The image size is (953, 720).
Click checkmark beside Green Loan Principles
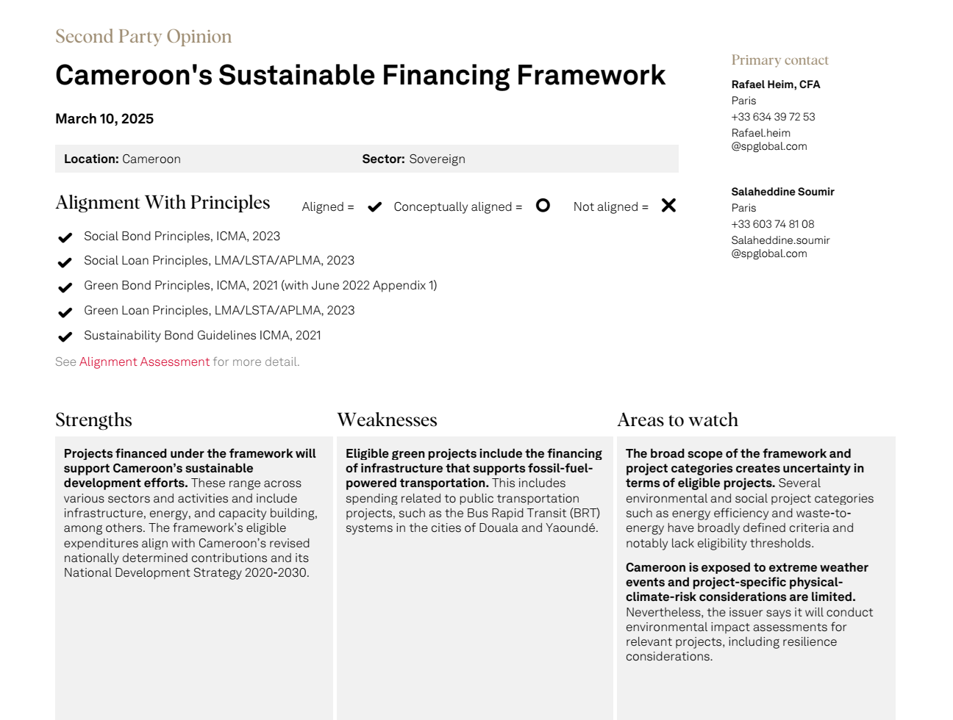[x=65, y=312]
